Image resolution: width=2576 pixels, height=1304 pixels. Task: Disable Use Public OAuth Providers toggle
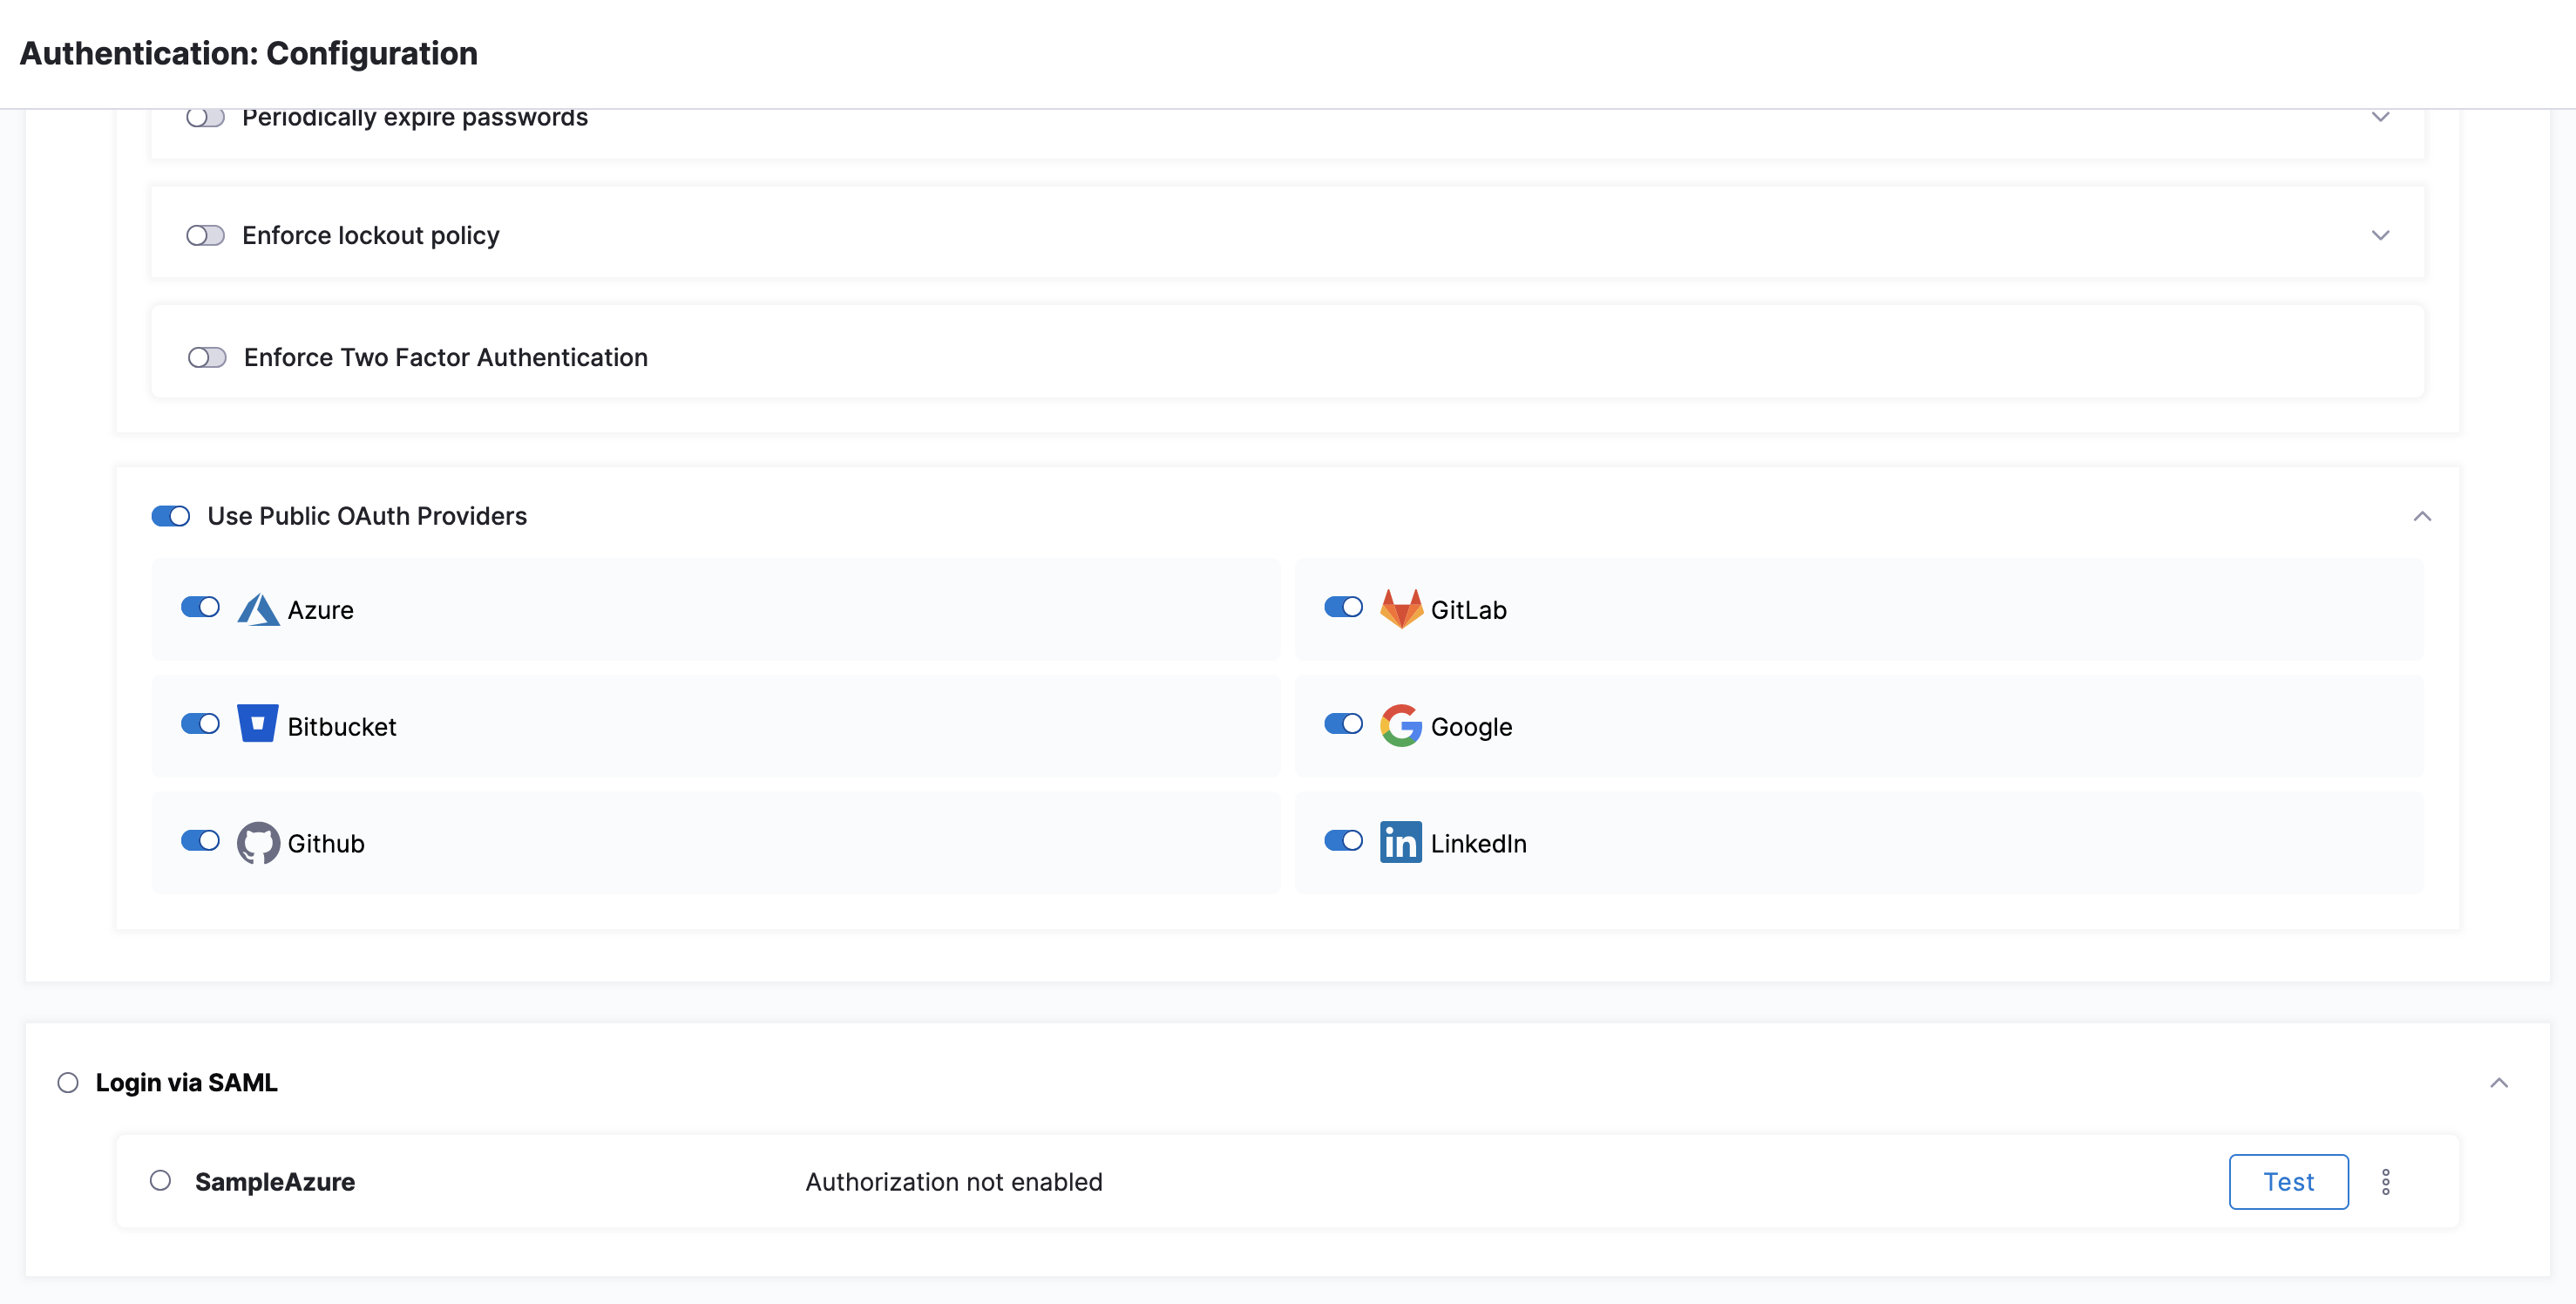click(x=171, y=516)
